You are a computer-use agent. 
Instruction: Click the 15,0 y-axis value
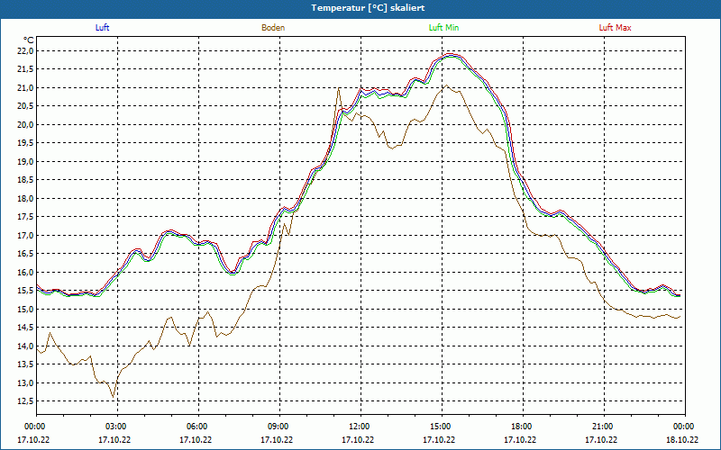[x=24, y=309]
